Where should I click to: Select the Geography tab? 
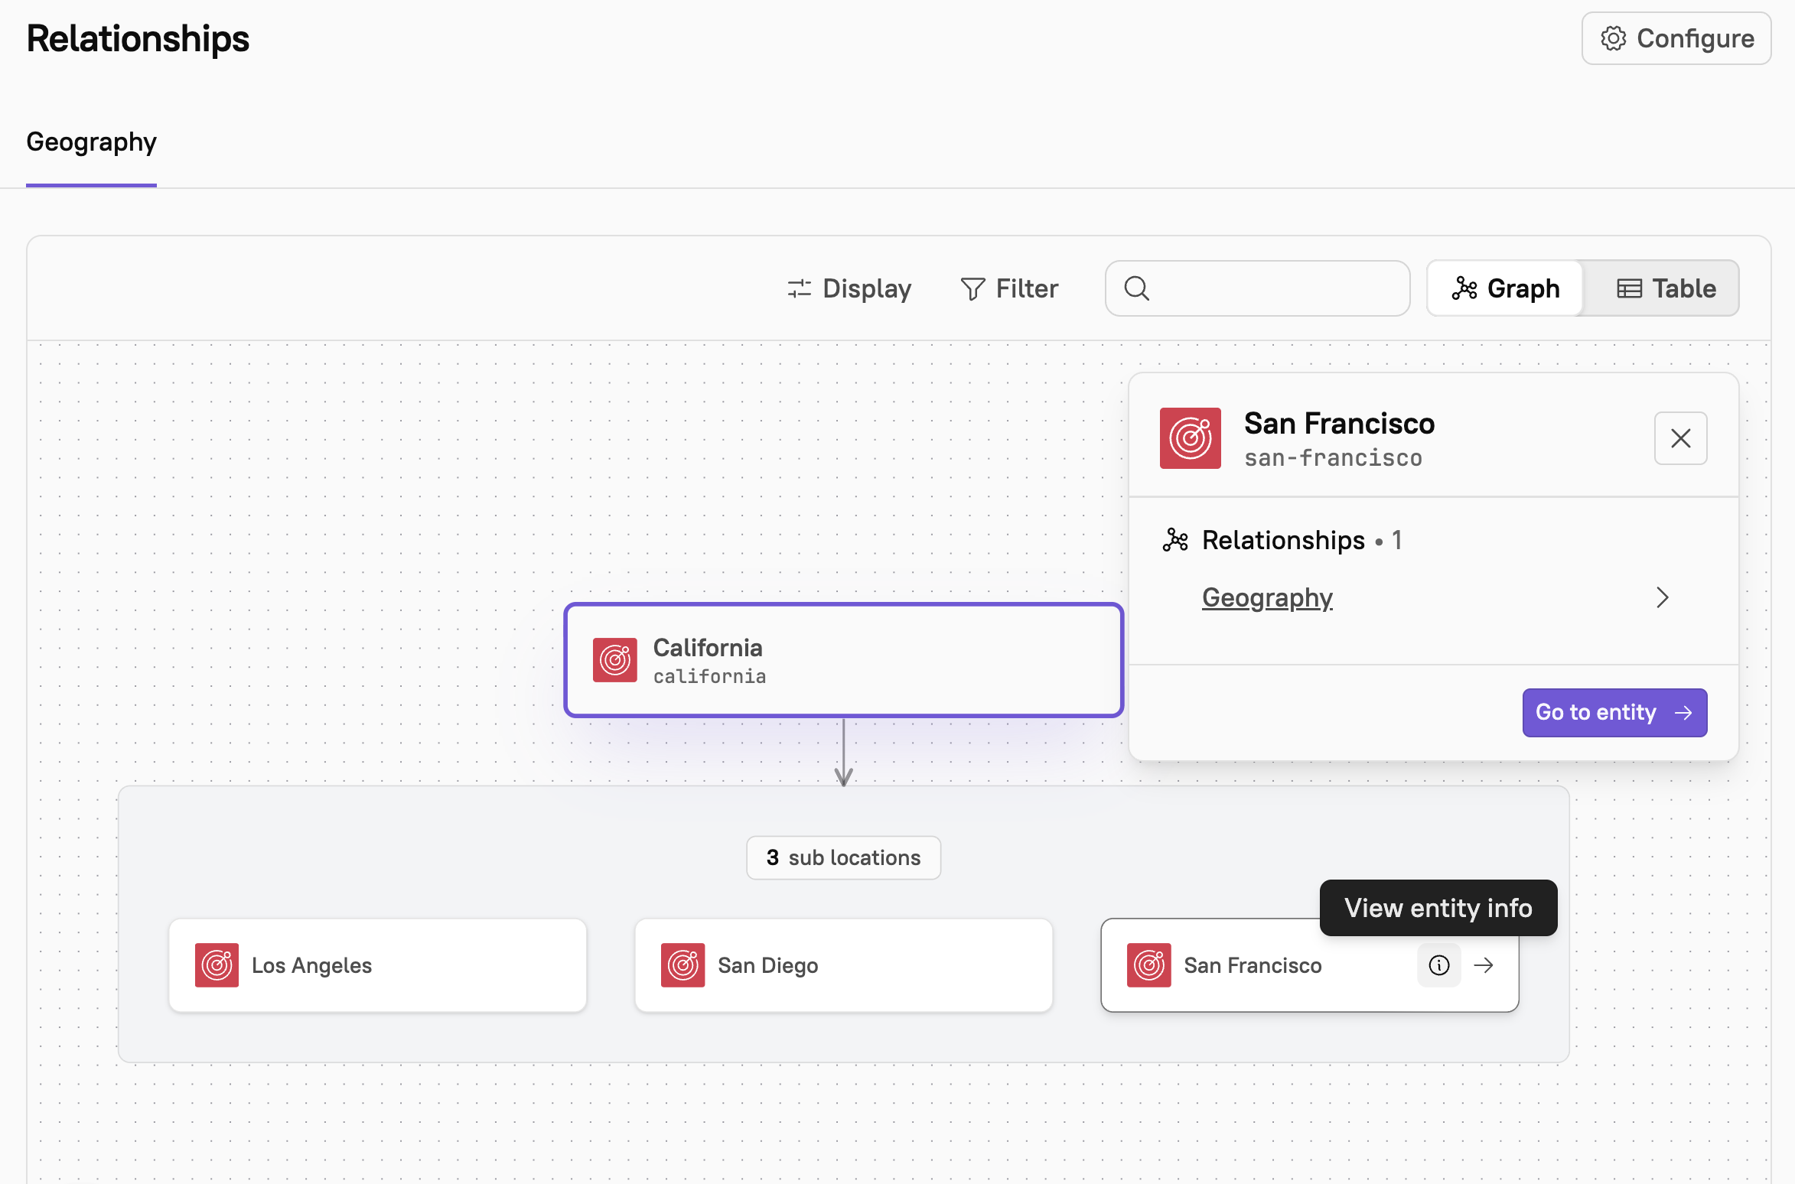[91, 142]
